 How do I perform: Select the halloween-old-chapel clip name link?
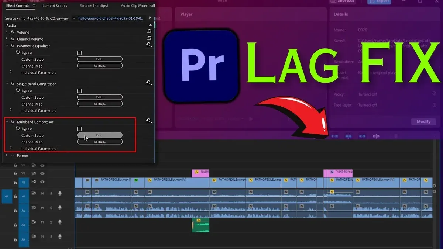tap(111, 18)
